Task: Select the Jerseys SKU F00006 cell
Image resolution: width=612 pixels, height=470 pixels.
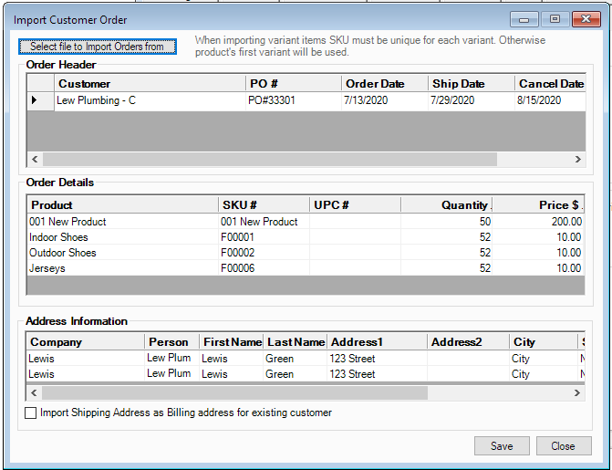Action: point(237,268)
